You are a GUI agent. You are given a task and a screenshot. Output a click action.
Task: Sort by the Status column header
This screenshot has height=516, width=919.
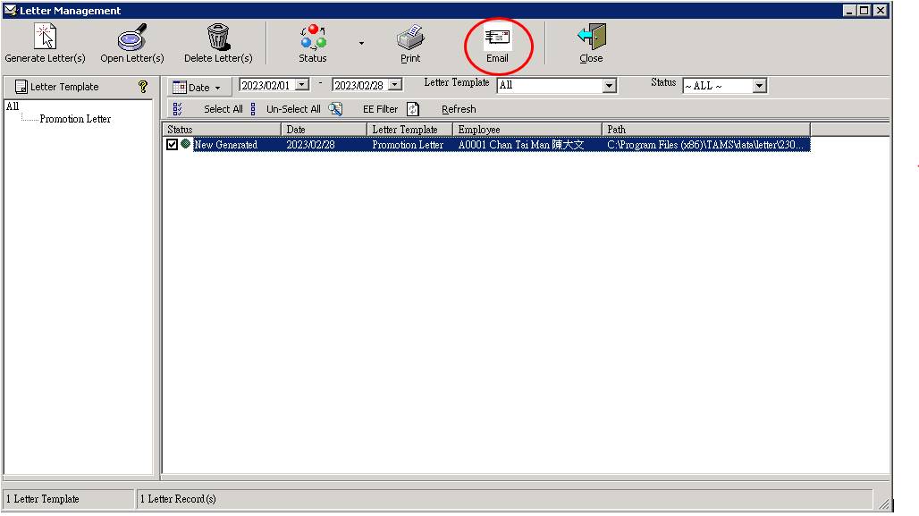tap(222, 130)
